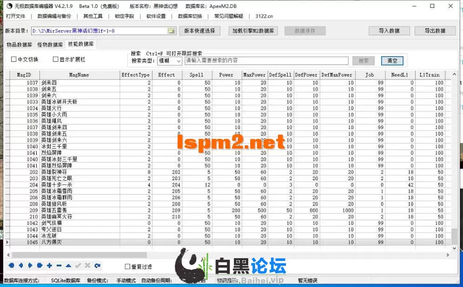This screenshot has height=287, width=463.
Task: Insert new record with plus icon
Action: click(x=49, y=266)
